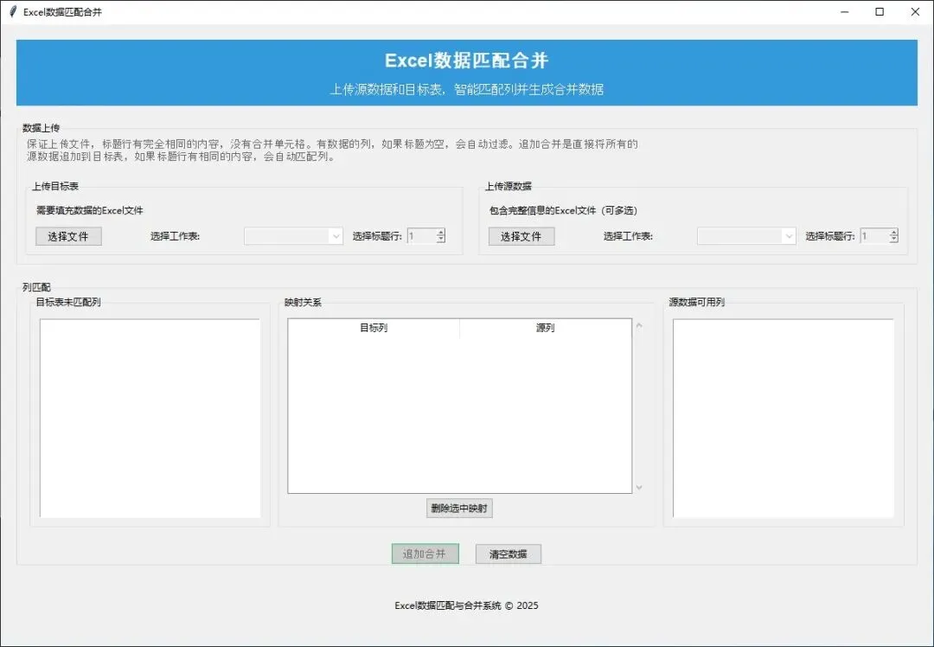Viewport: 934px width, 647px height.
Task: Focus the target table 选择标题行 input field
Action: [422, 236]
